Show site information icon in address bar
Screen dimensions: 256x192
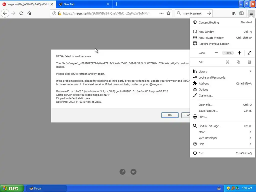tap(54, 13)
